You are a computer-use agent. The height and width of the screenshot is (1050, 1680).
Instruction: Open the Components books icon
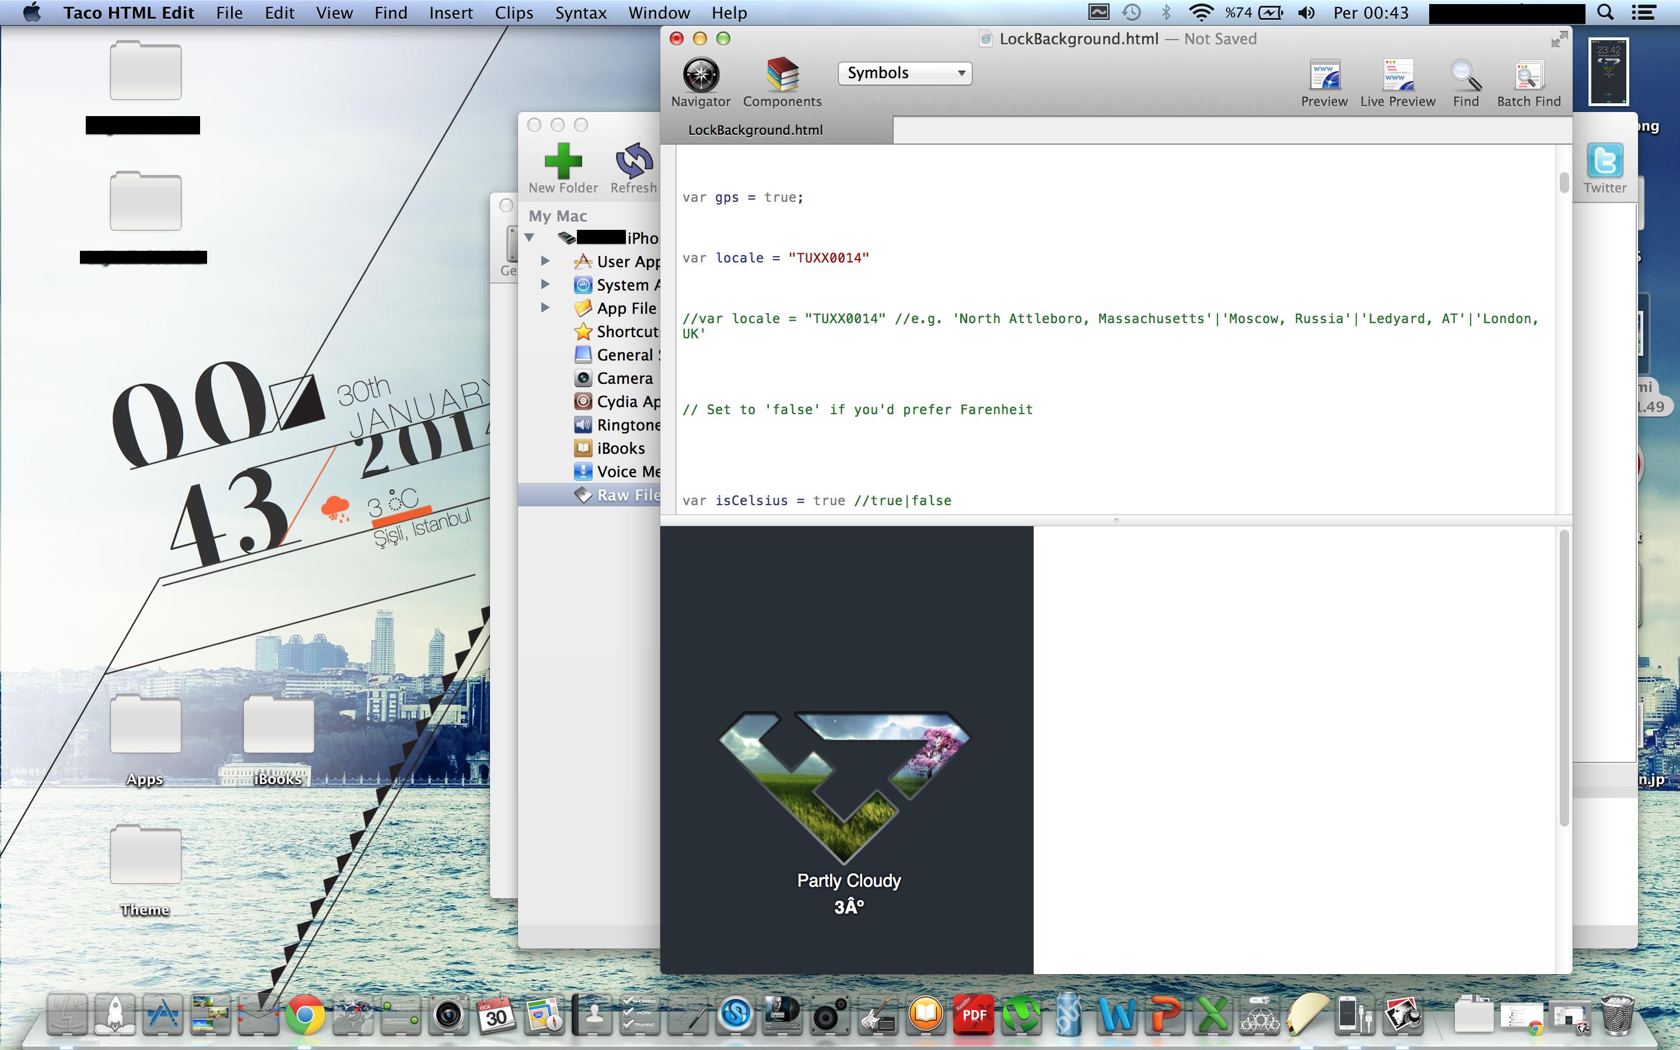point(782,82)
